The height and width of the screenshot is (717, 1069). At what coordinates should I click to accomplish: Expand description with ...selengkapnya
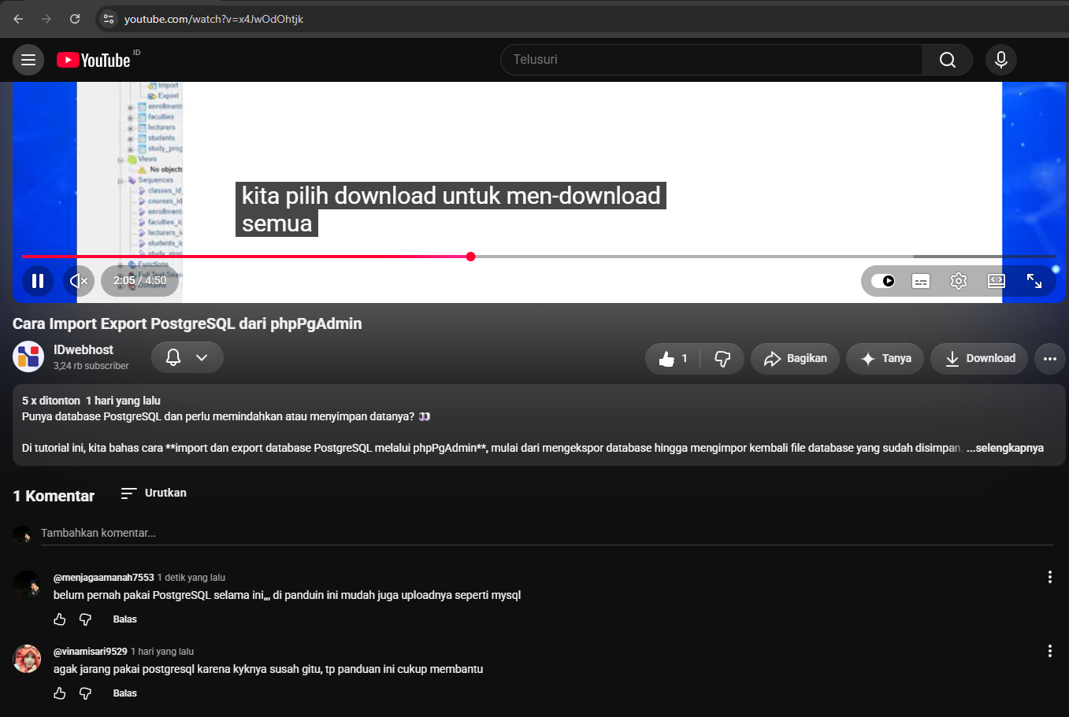1005,448
